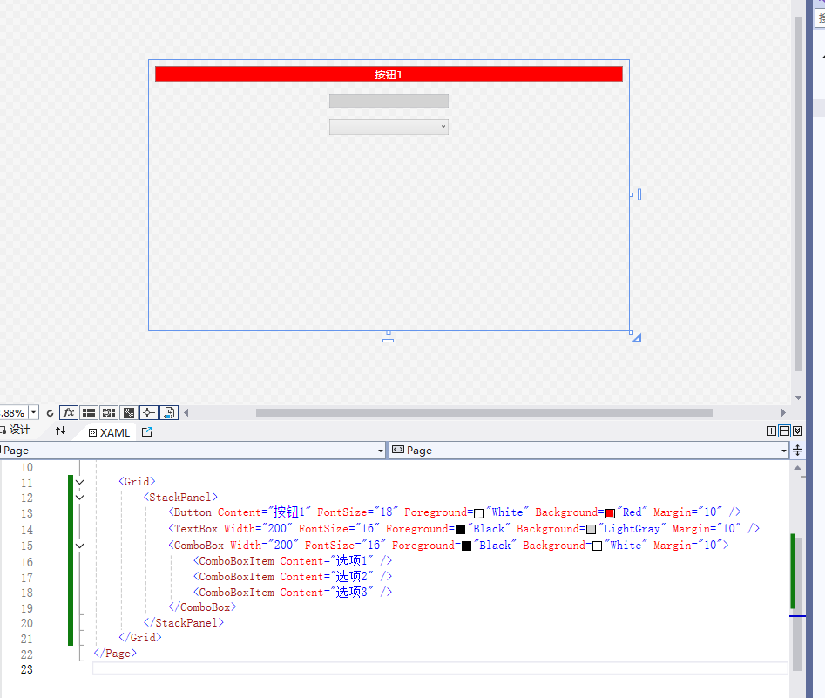
Task: Open the left Page element dropdown
Action: click(381, 451)
